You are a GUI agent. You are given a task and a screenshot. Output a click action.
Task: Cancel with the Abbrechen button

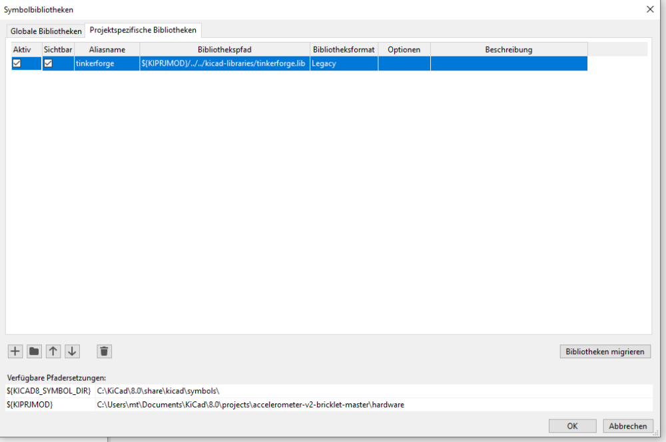click(627, 426)
